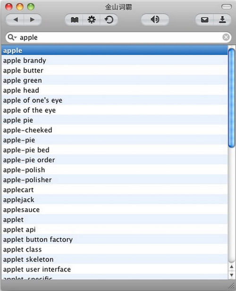Image resolution: width=236 pixels, height=291 pixels.
Task: Click the download arrow icon
Action: pos(222,19)
